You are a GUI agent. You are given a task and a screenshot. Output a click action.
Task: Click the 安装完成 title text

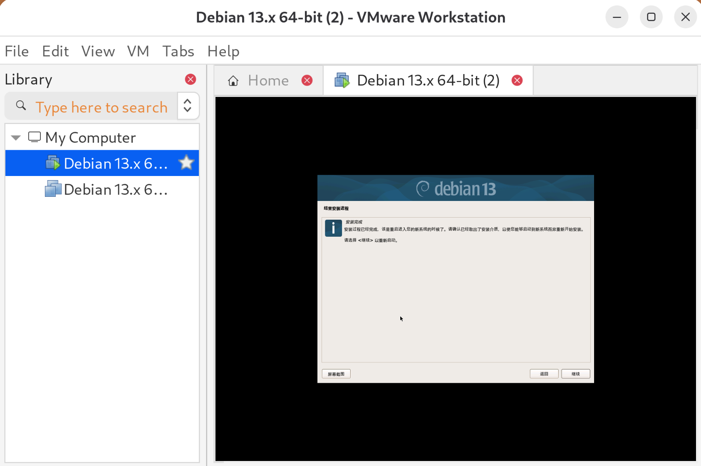354,222
